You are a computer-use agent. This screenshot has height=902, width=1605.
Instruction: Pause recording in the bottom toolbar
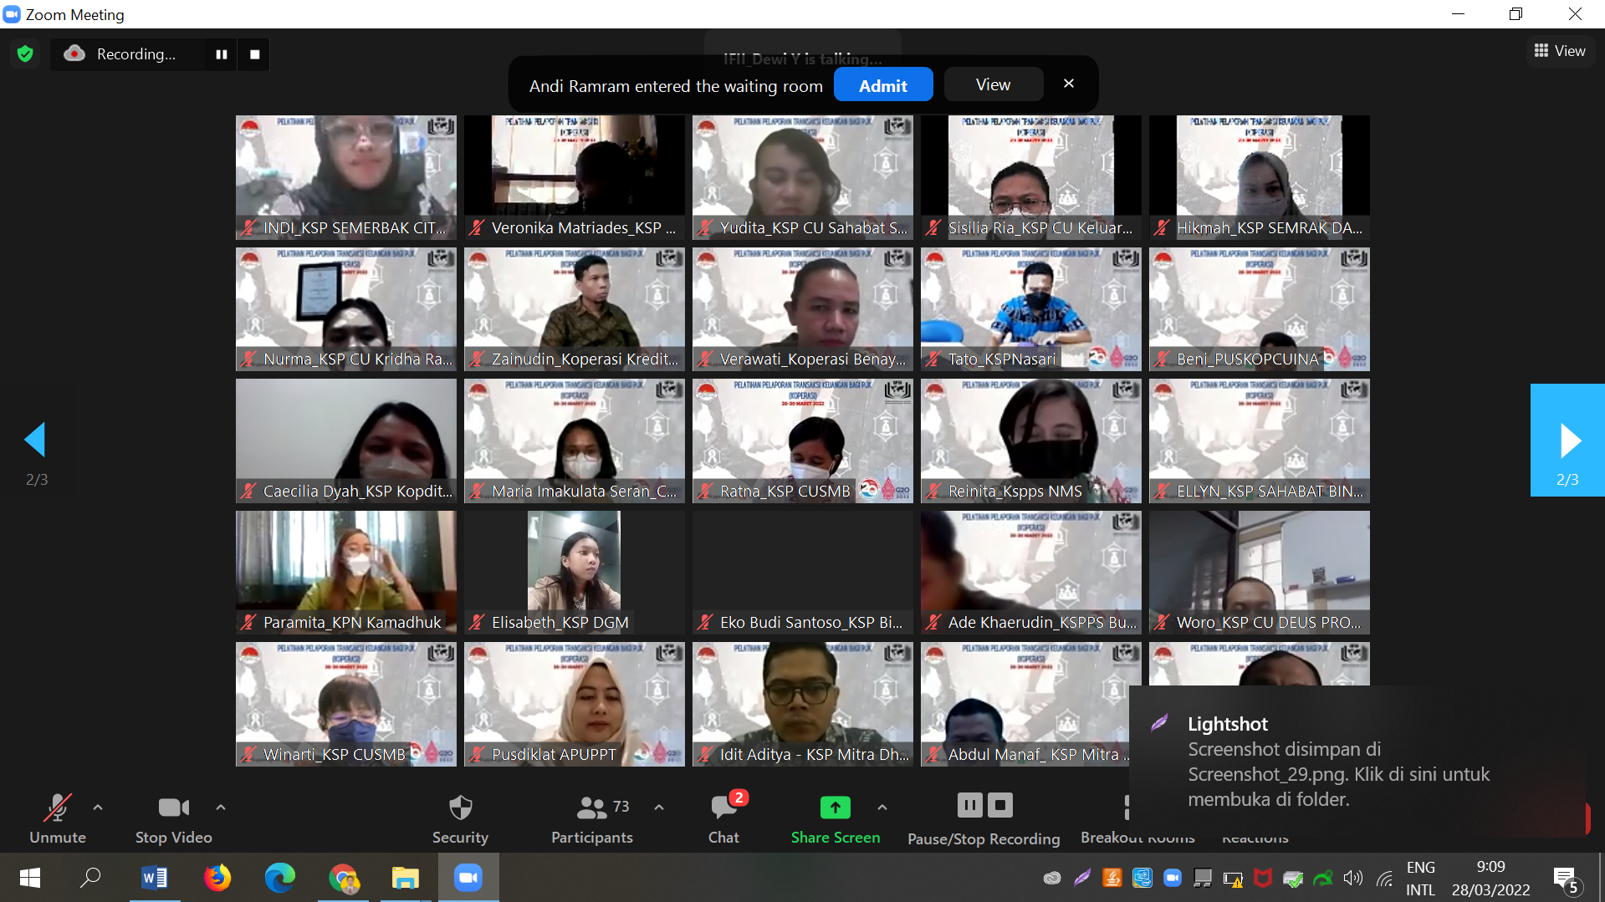[969, 805]
